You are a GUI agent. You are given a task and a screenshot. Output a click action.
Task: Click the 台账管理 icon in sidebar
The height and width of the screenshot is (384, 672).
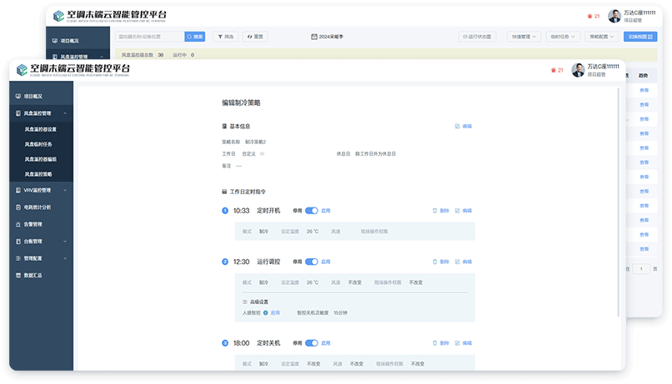click(18, 242)
